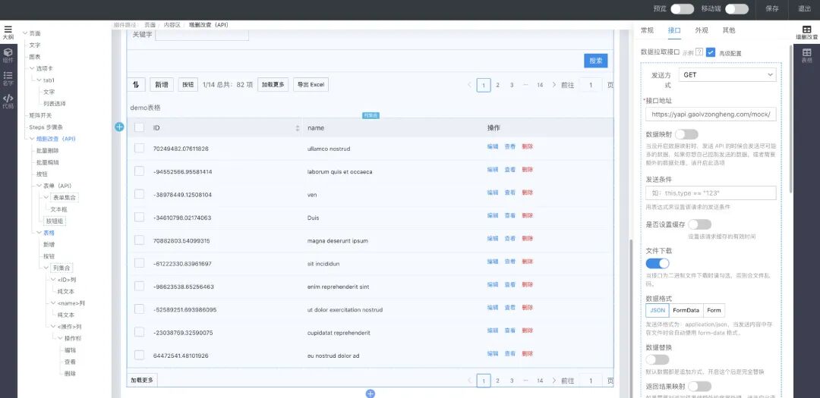This screenshot has height=398, width=820.
Task: Open the 组件 components panel icon
Action: 8,54
